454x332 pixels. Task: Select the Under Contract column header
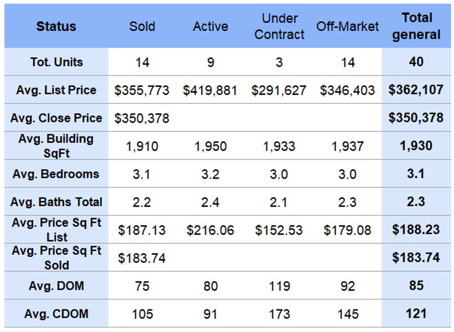279,27
